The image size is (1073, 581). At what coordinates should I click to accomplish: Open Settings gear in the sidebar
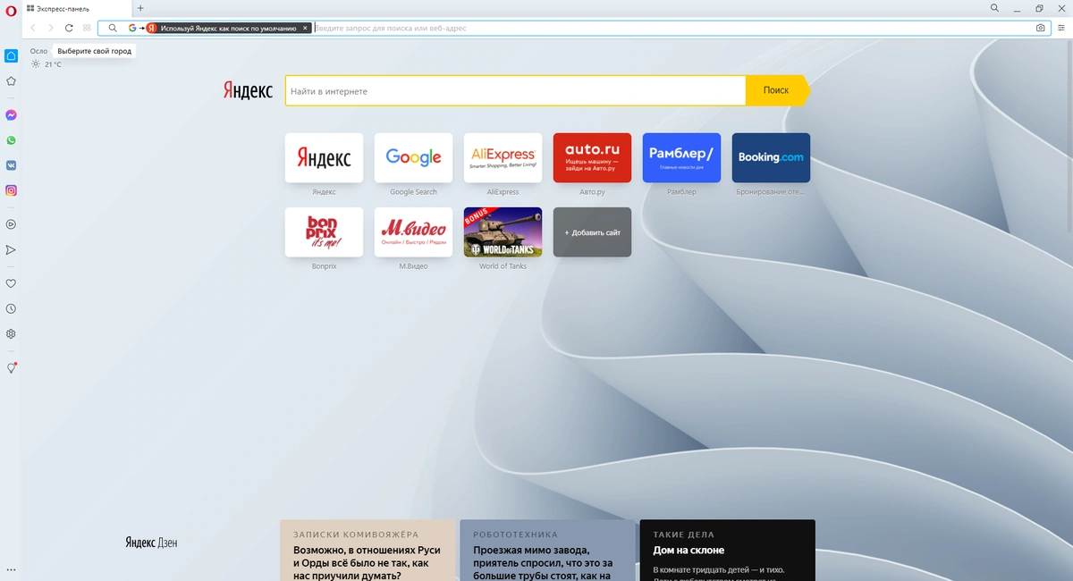point(11,333)
